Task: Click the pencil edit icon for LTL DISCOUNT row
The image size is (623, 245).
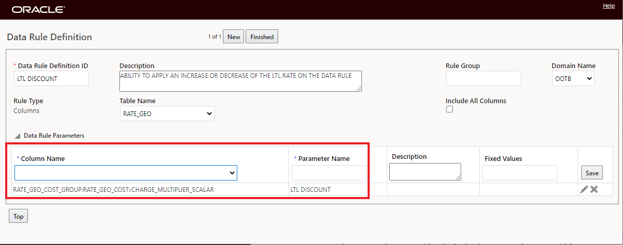Action: (x=584, y=189)
